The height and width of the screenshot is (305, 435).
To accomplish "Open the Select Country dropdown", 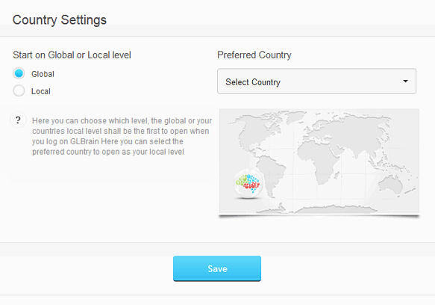I will (x=316, y=81).
